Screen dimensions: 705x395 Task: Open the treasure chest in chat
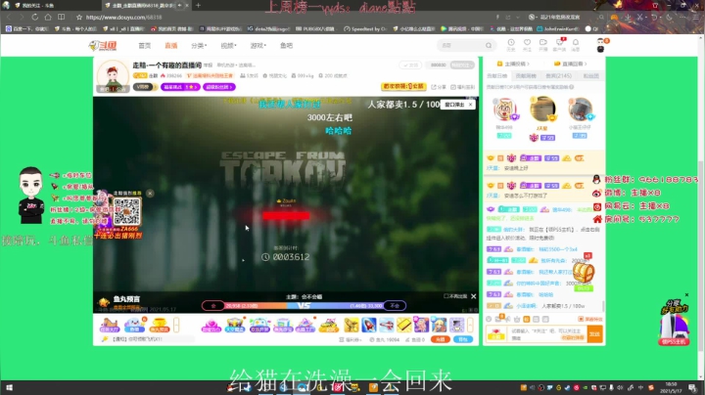(x=584, y=273)
